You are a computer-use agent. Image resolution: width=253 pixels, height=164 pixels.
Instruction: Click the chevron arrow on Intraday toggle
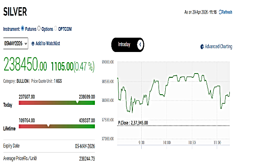pos(140,44)
